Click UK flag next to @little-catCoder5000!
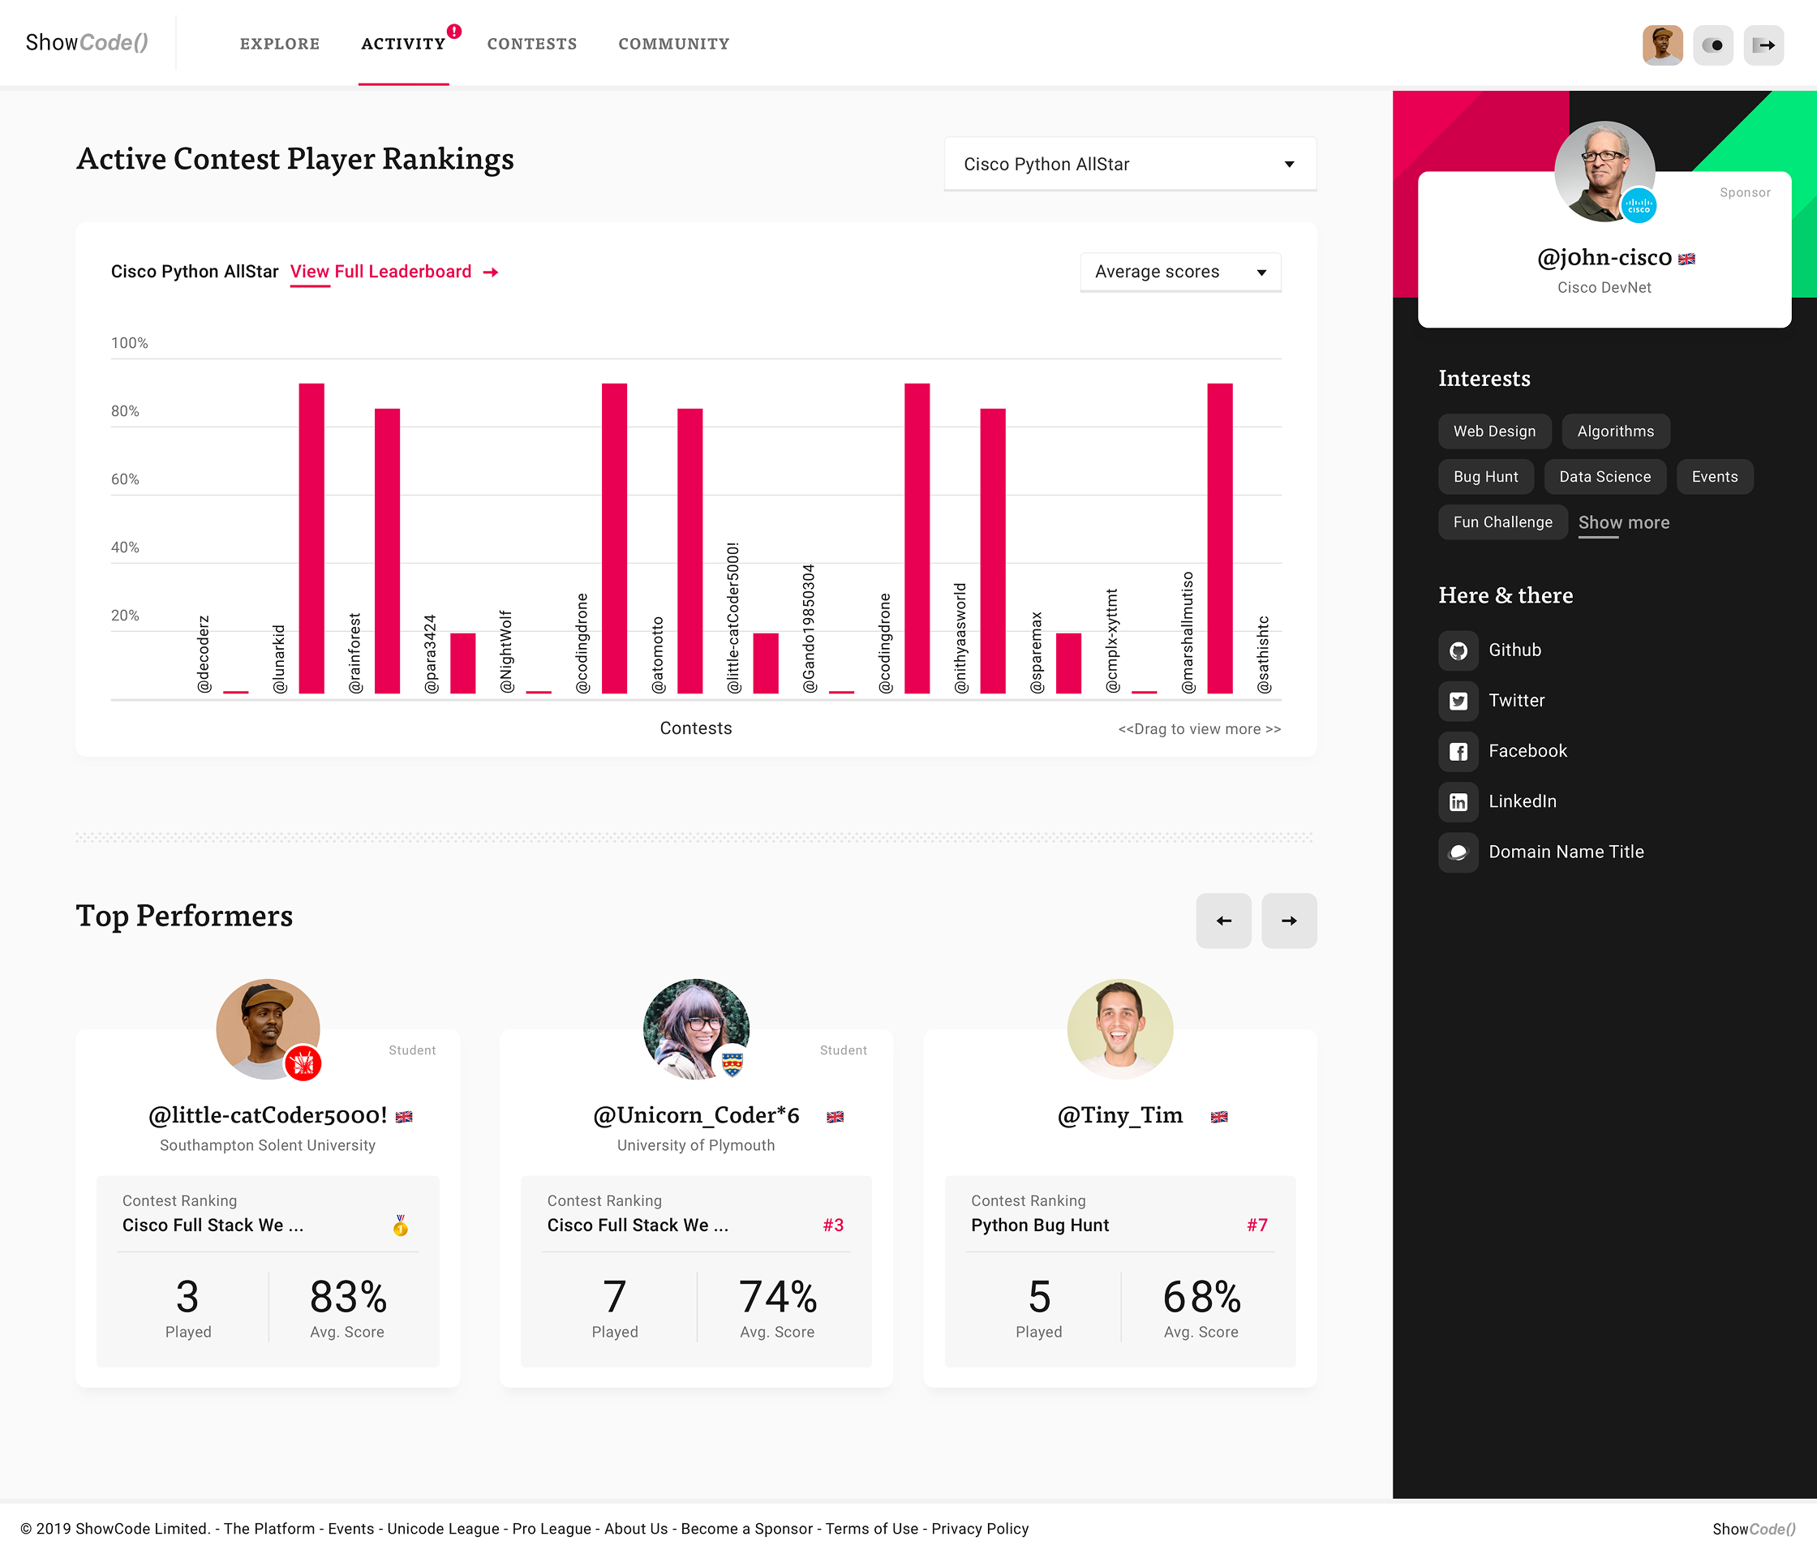1817x1554 pixels. click(x=403, y=1116)
